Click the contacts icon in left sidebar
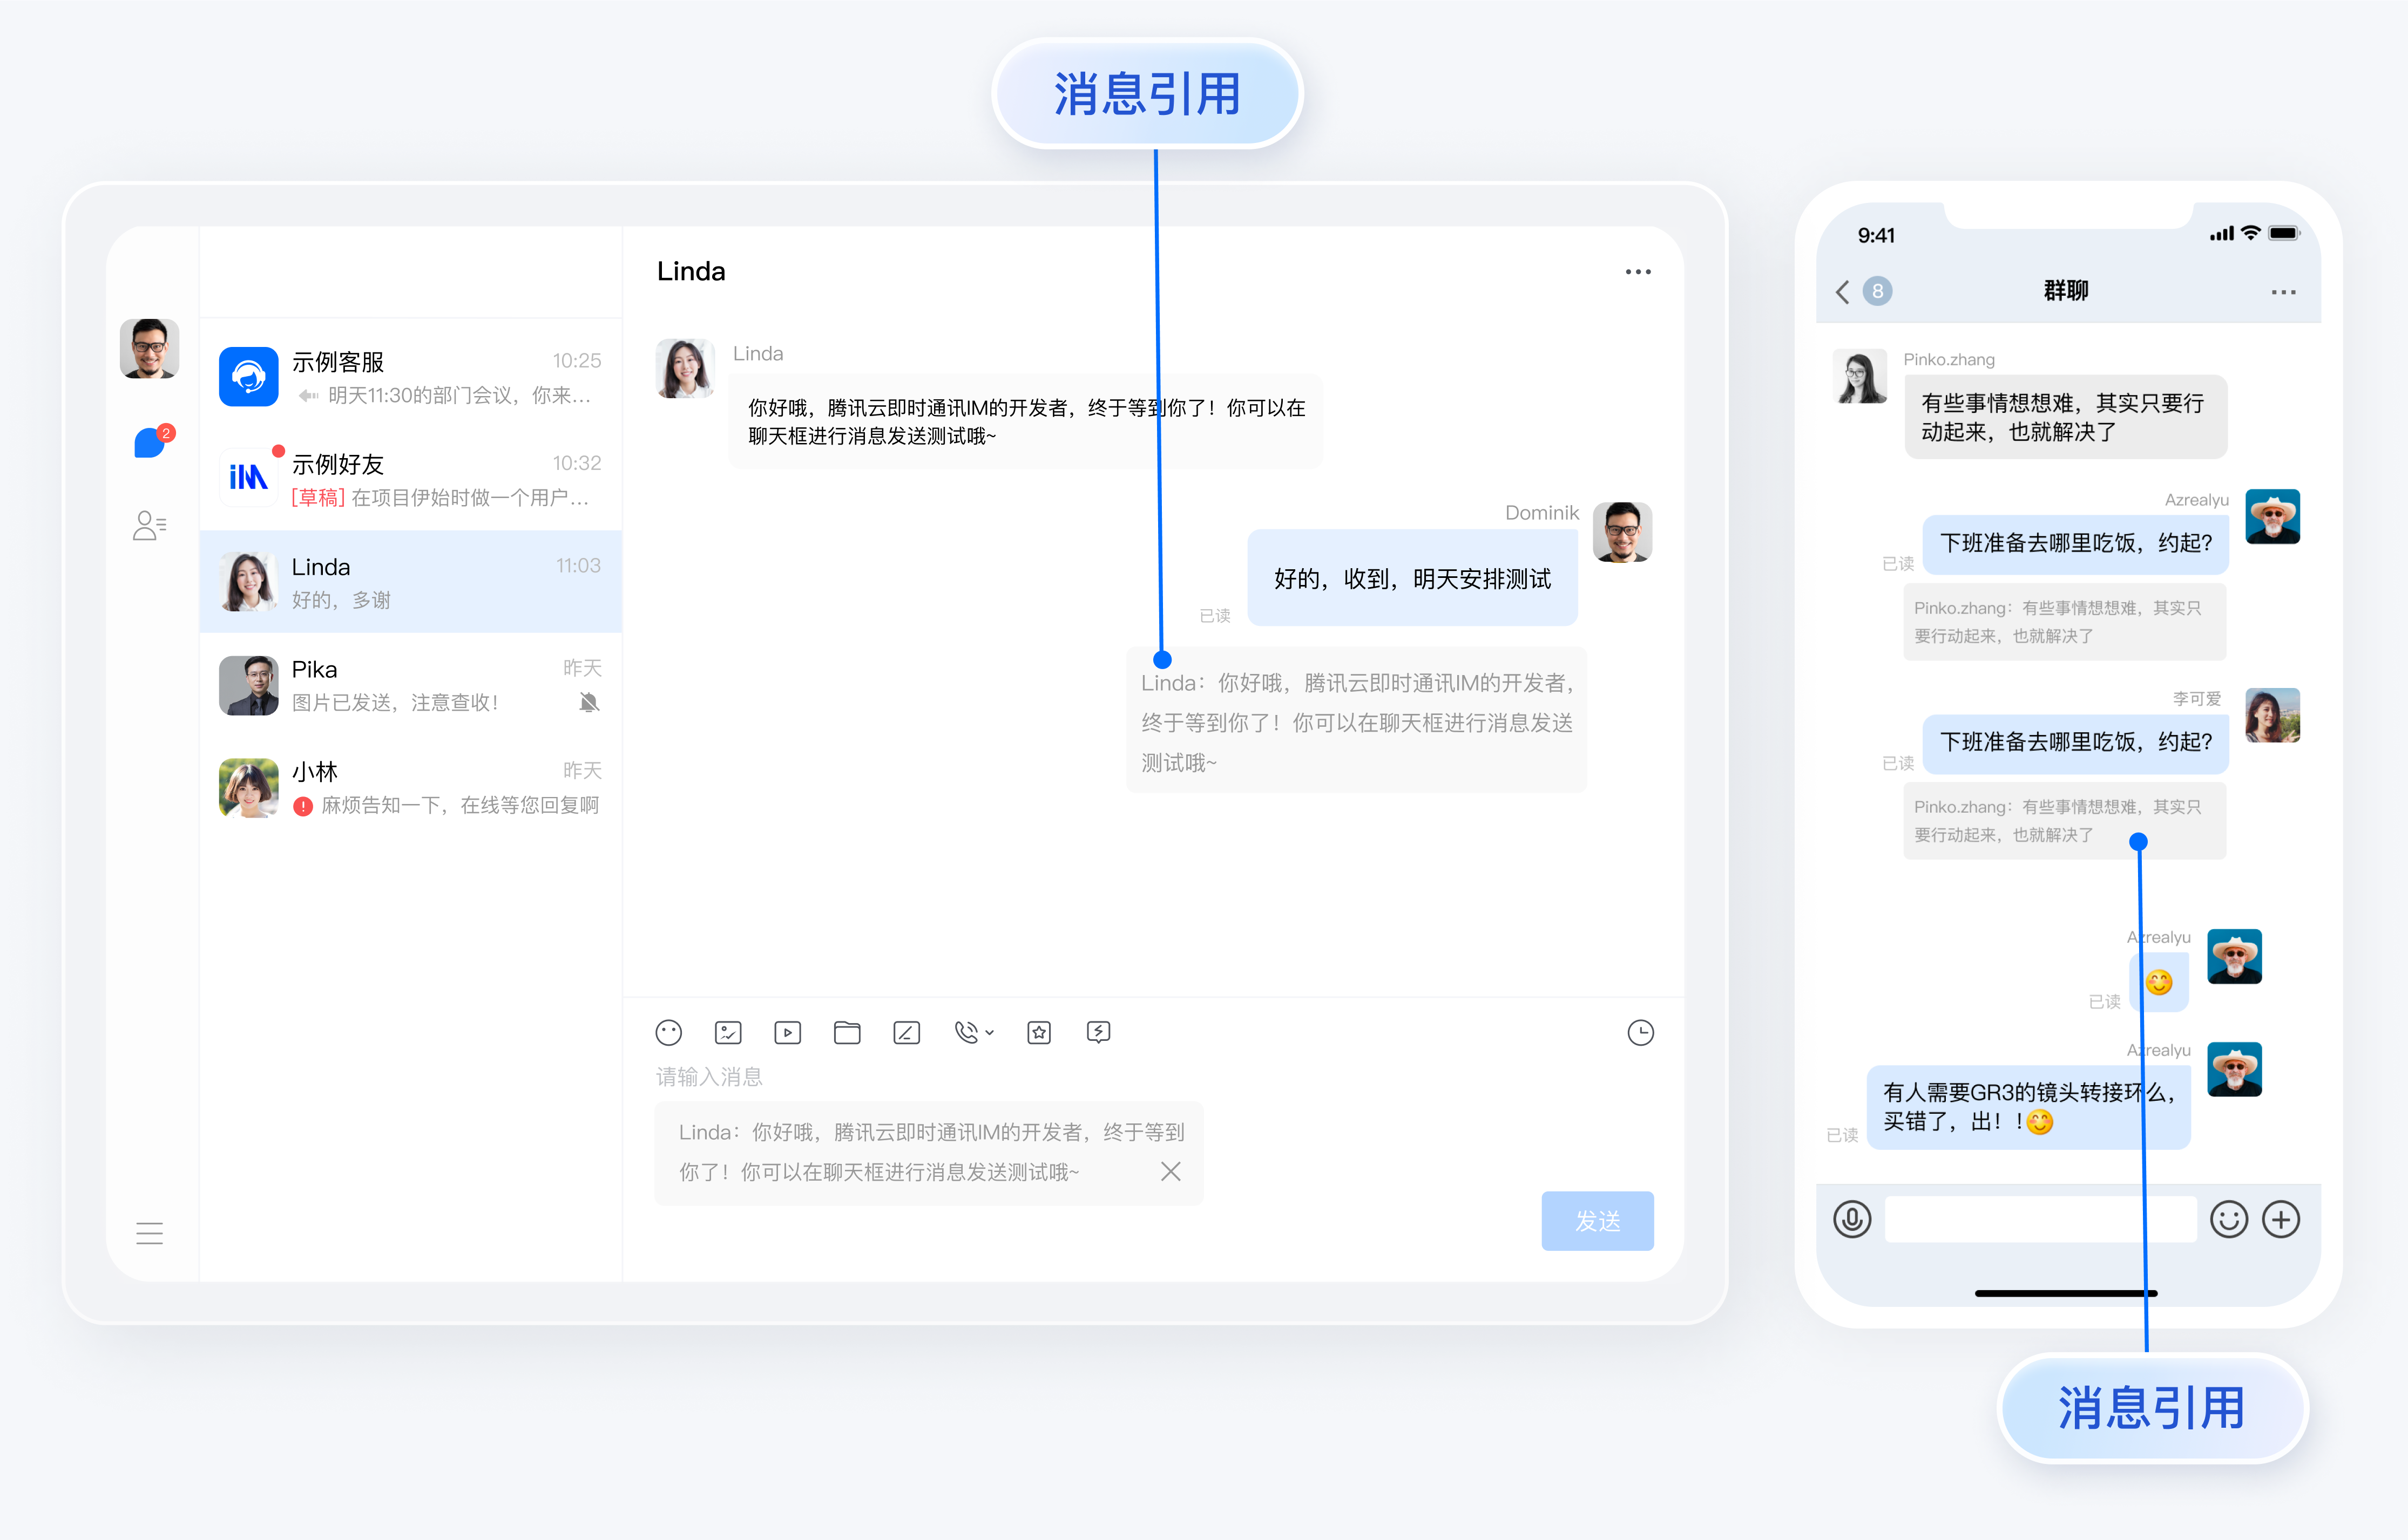This screenshot has width=2408, height=1540. pyautogui.click(x=149, y=525)
